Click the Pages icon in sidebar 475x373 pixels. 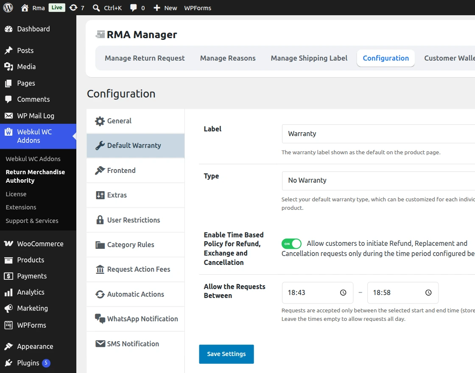click(8, 83)
